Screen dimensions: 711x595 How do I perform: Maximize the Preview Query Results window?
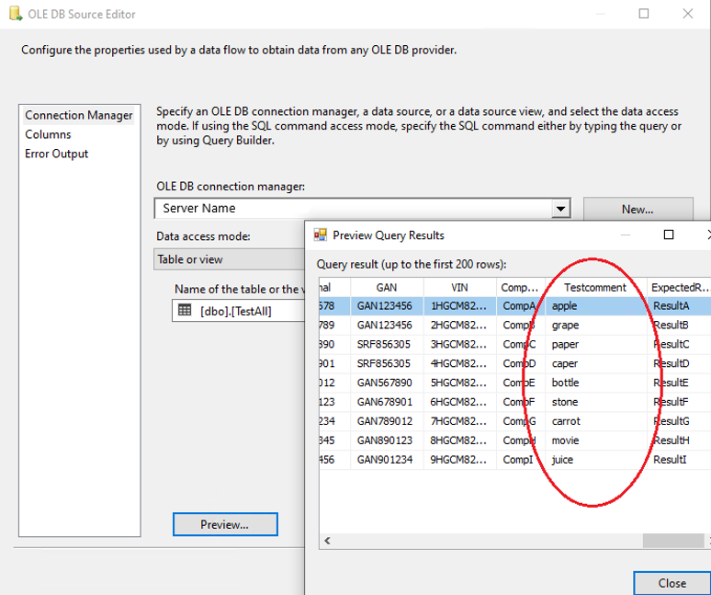point(669,235)
